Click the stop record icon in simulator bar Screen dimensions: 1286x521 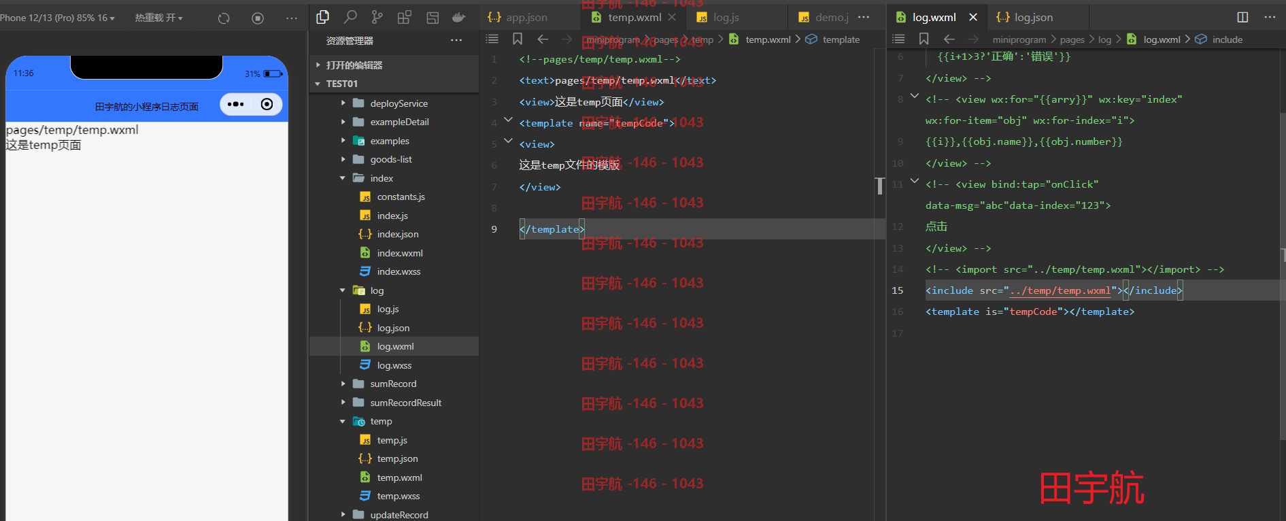click(258, 18)
